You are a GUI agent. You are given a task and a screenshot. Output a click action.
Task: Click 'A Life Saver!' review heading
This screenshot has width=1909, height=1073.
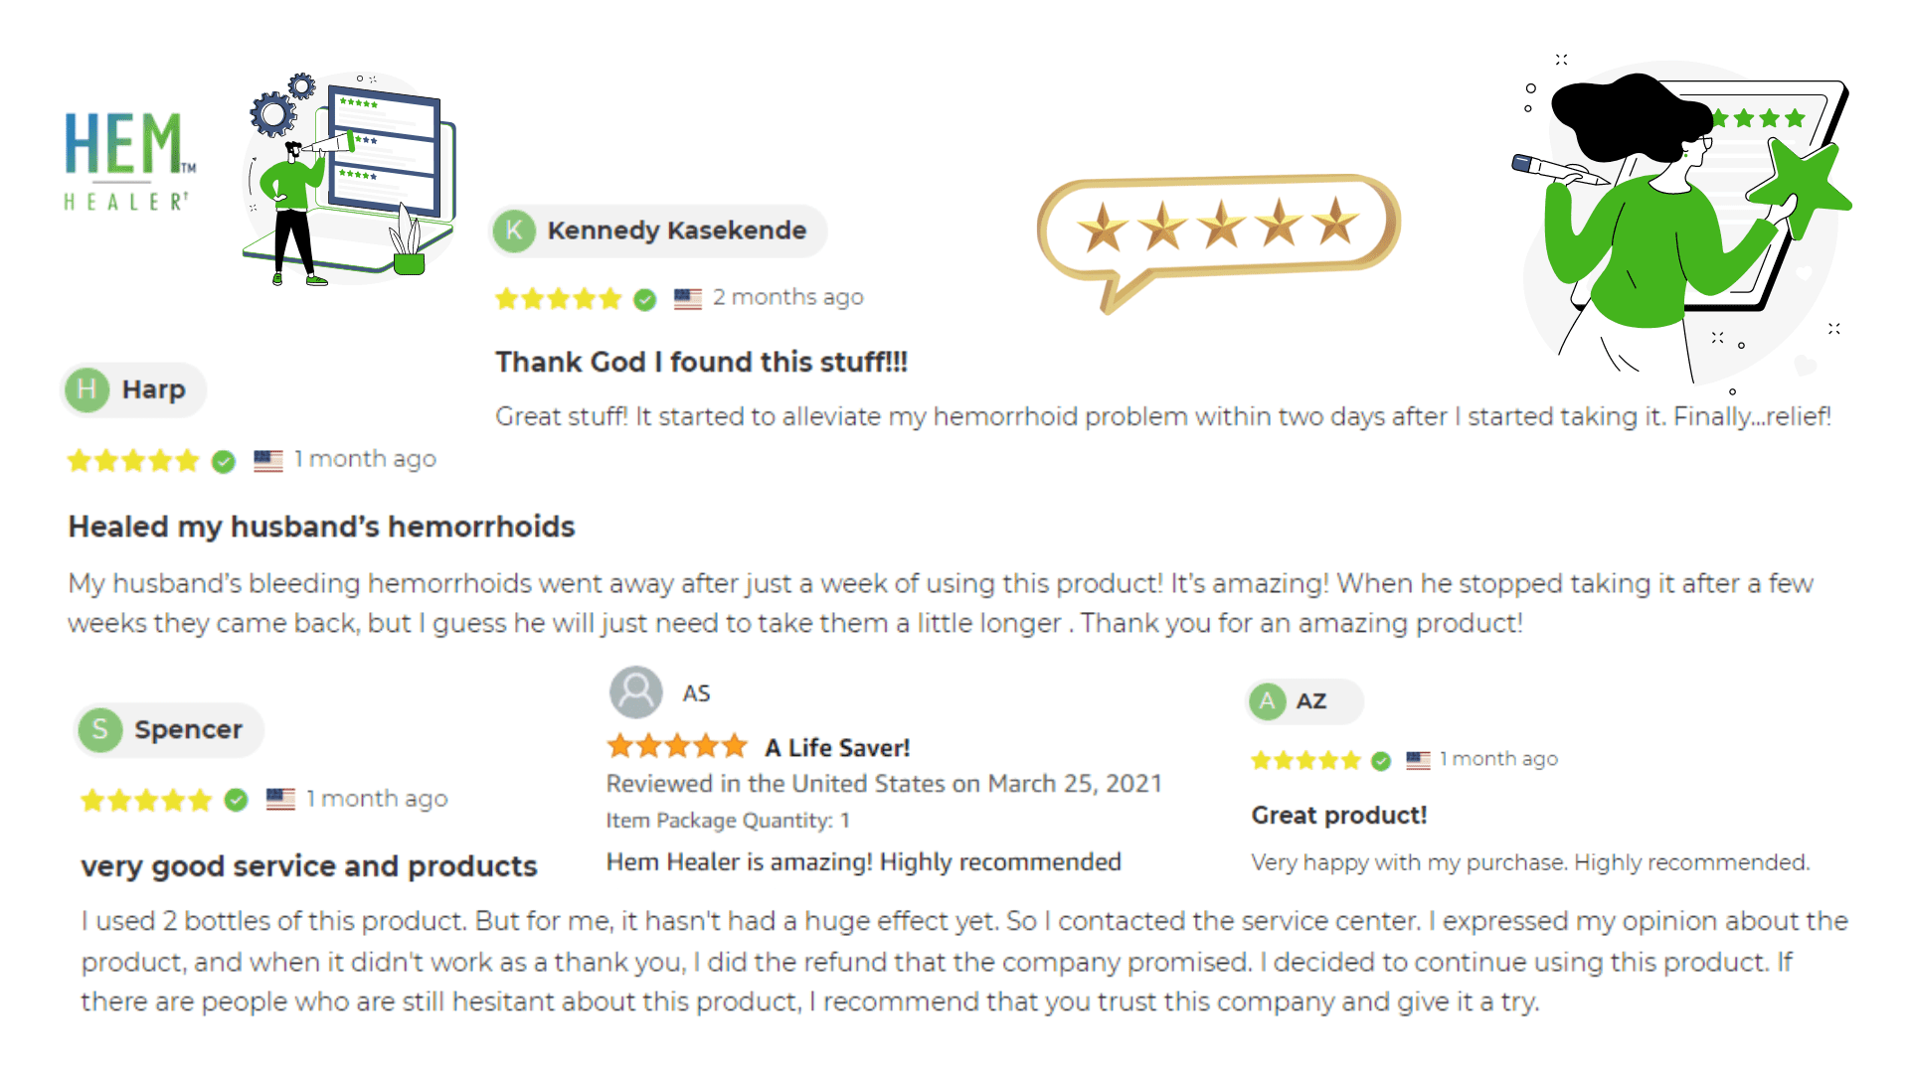coord(837,747)
